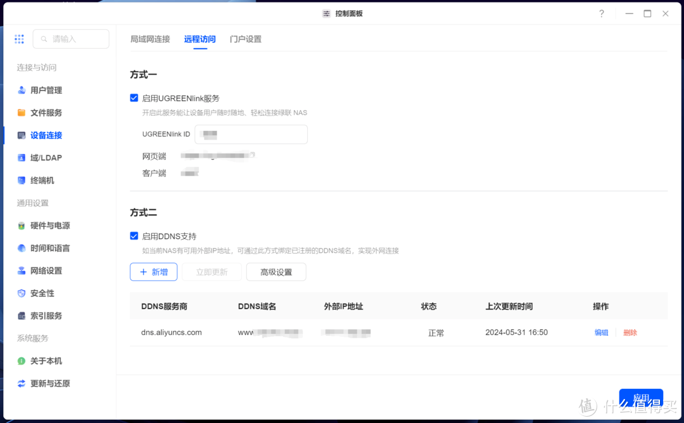
Task: Open the 门户设置 tab
Action: [x=245, y=39]
